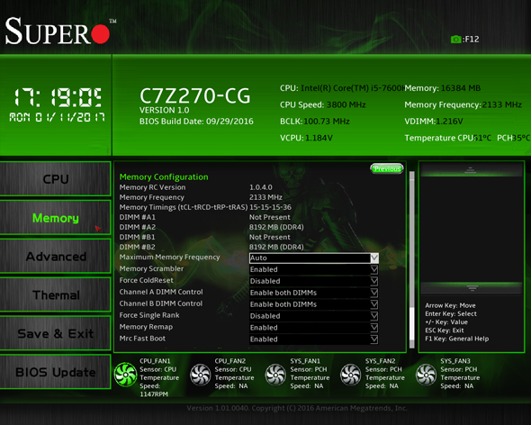Click the DIMM #A1 row label

pos(137,217)
